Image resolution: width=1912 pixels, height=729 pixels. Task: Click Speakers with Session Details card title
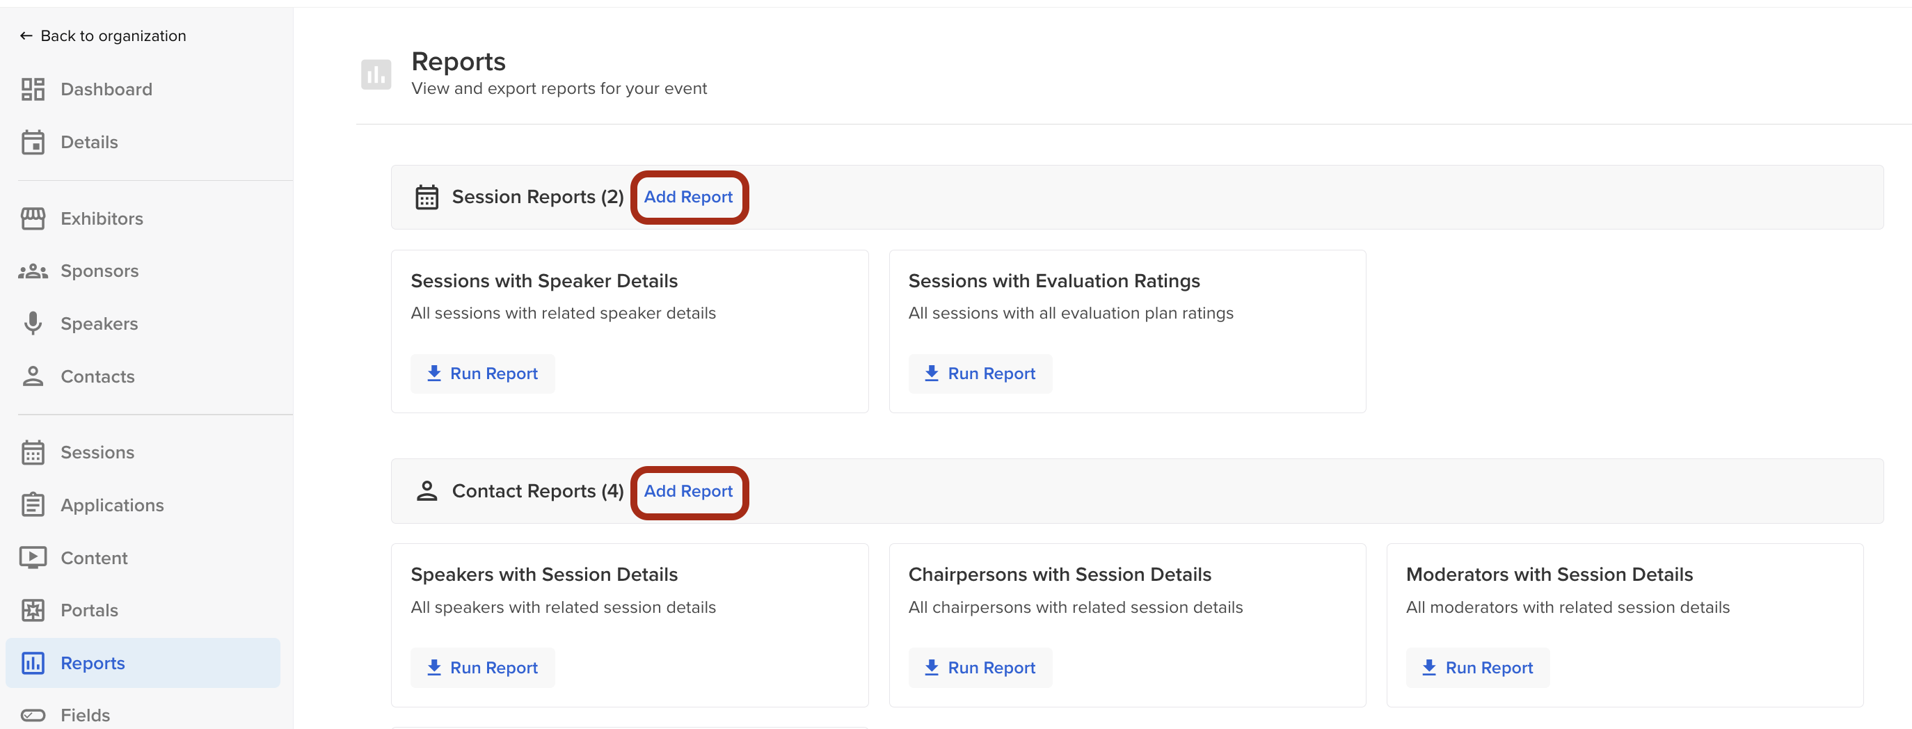pos(544,575)
